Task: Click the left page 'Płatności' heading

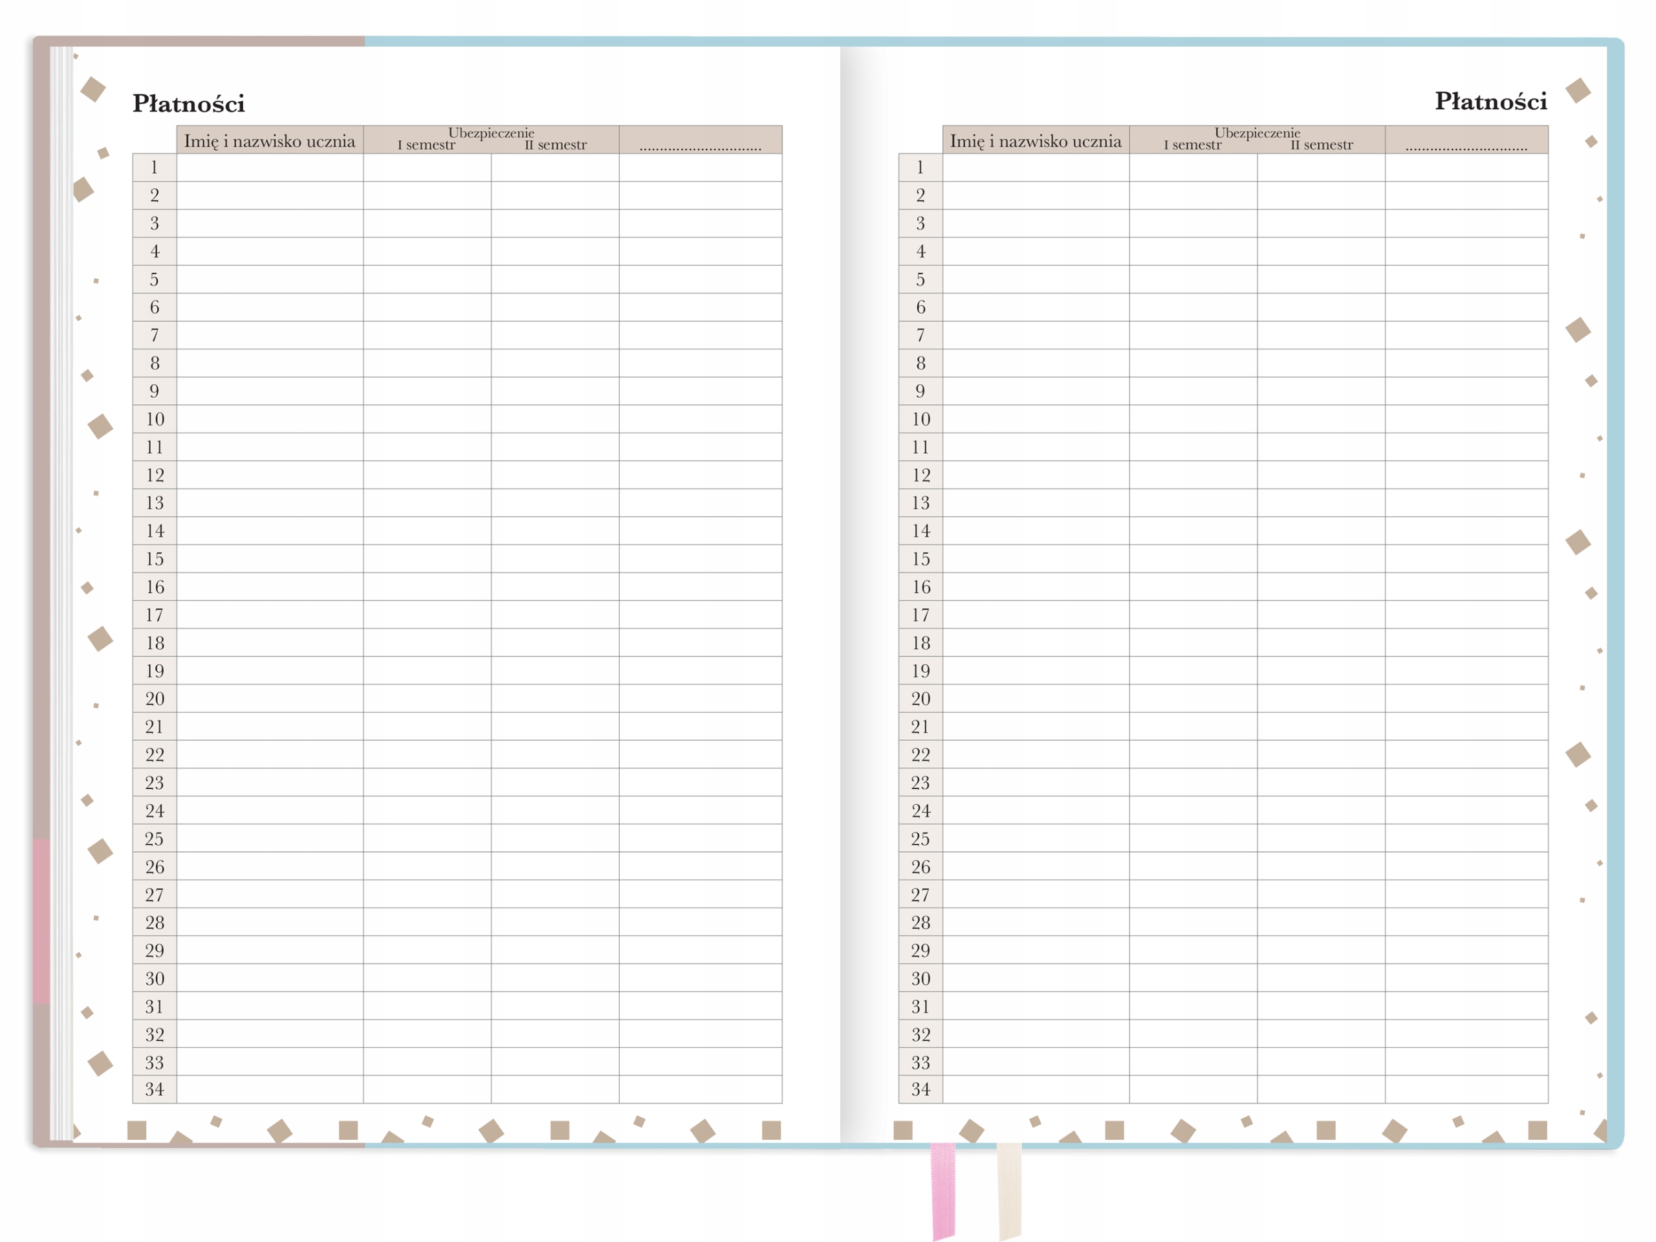Action: coord(189,103)
